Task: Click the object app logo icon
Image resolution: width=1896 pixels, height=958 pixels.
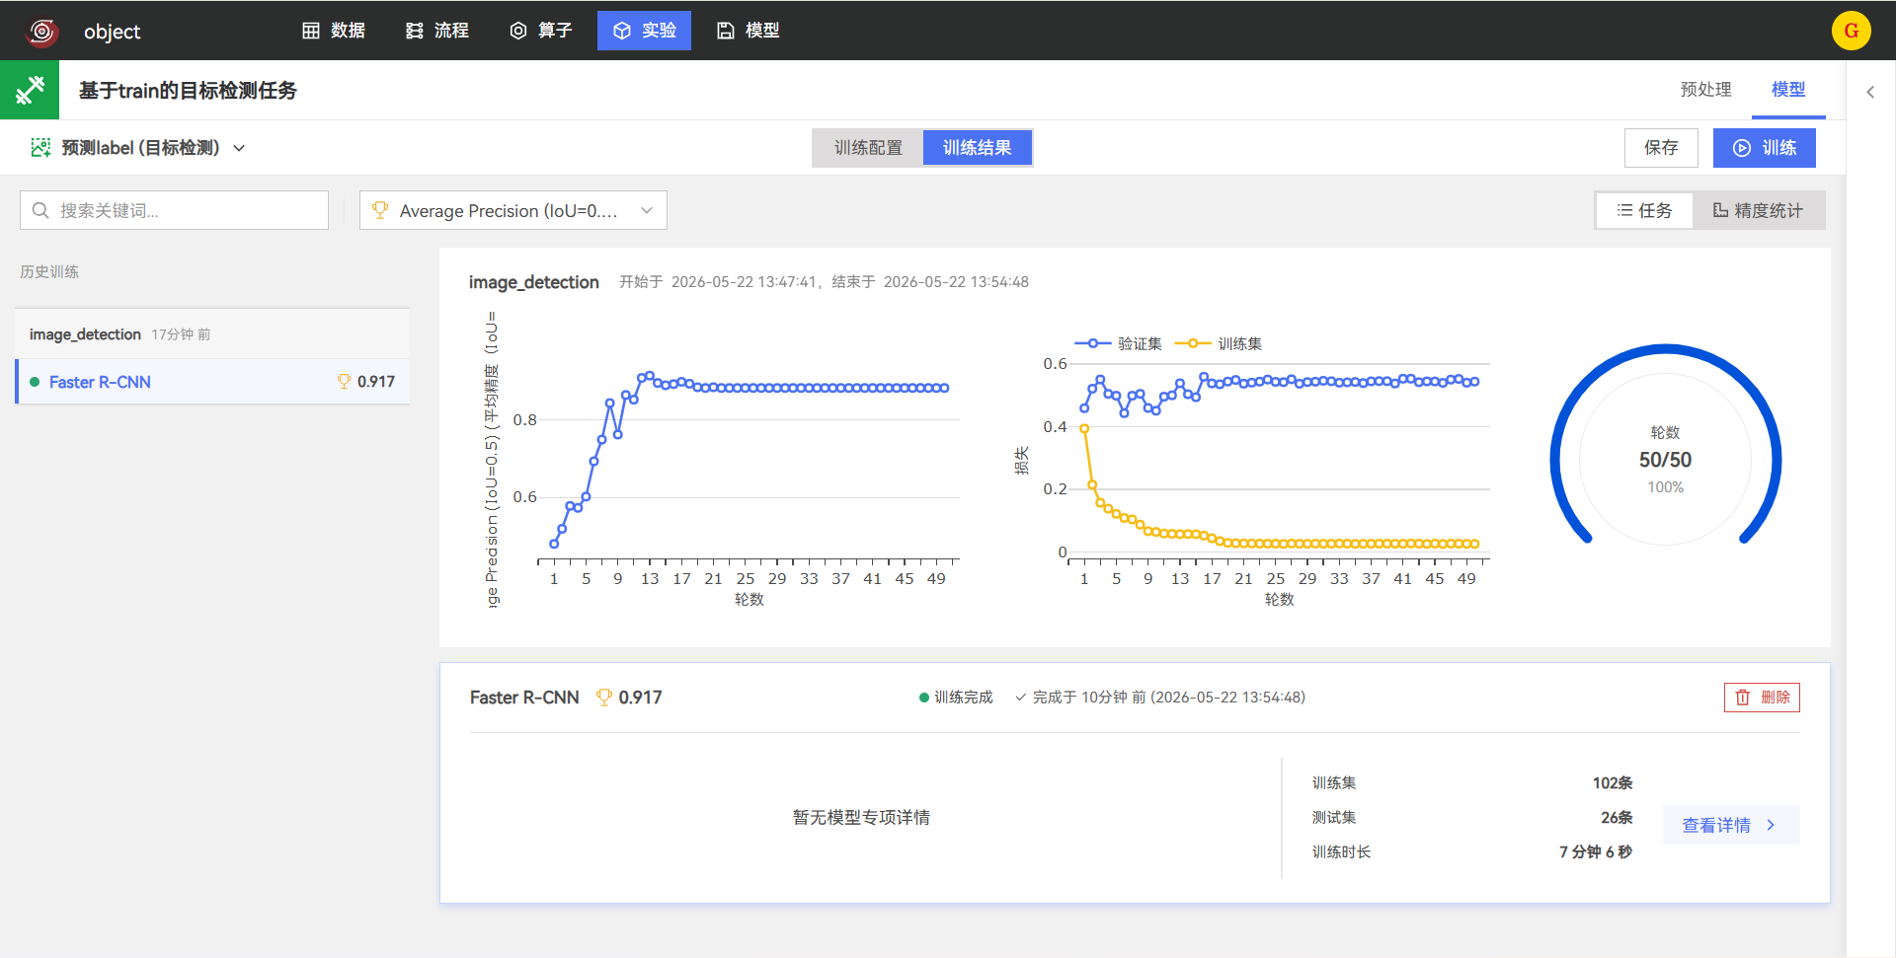Action: pyautogui.click(x=41, y=32)
